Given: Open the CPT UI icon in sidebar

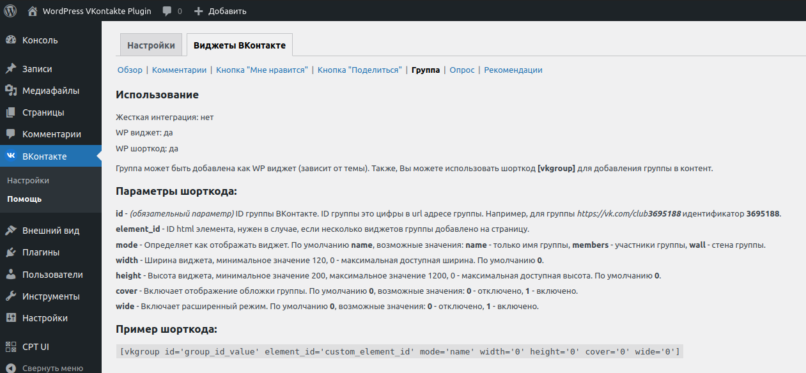Looking at the screenshot, I should pyautogui.click(x=11, y=347).
